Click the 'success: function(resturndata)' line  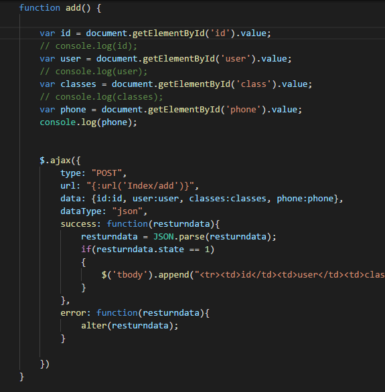pos(140,224)
